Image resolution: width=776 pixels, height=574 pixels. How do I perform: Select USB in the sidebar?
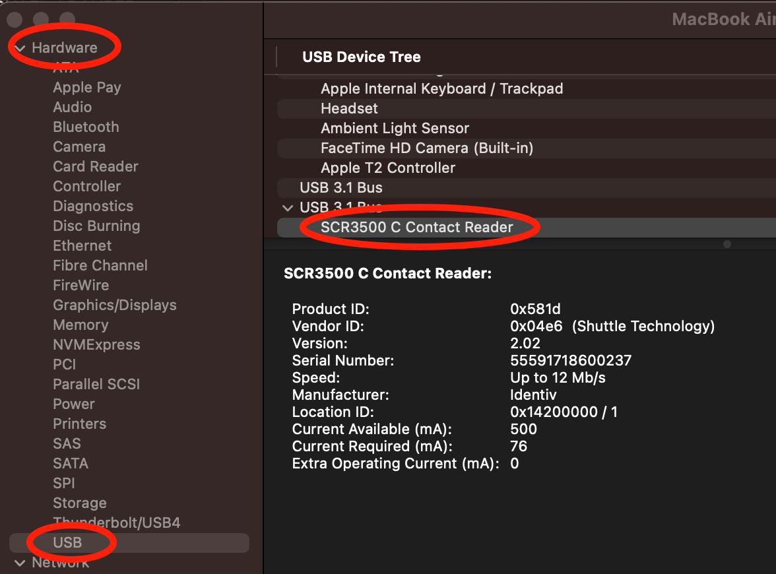pyautogui.click(x=67, y=542)
